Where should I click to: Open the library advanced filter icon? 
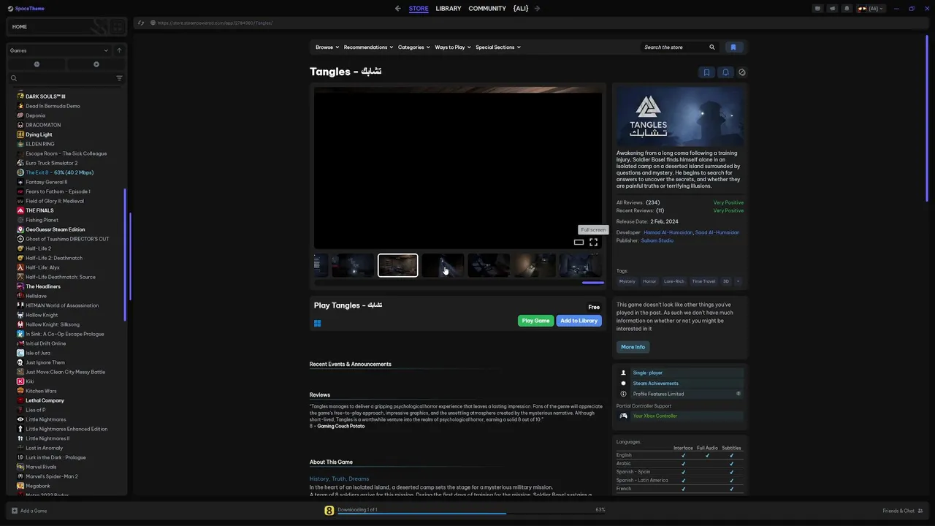119,78
